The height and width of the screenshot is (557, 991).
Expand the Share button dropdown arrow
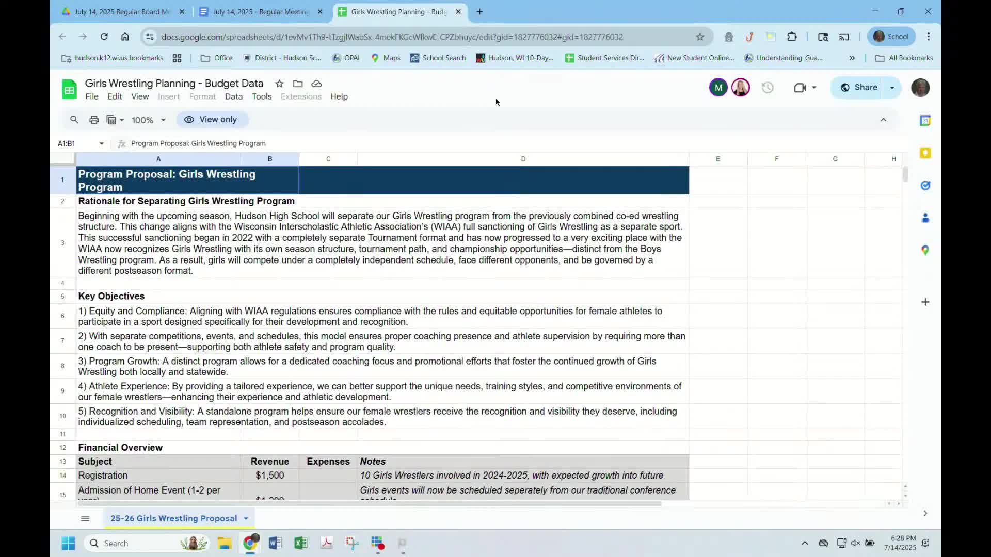tap(892, 88)
